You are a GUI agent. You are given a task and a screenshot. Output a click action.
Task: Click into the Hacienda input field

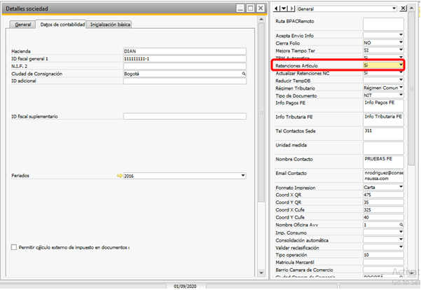click(x=184, y=52)
